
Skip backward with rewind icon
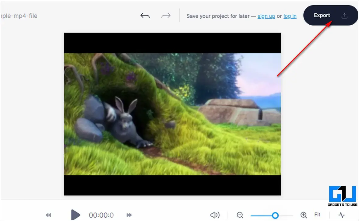(x=48, y=215)
